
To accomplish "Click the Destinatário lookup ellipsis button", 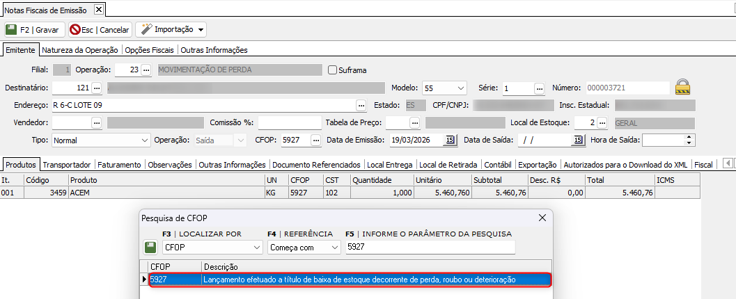I will click(97, 88).
